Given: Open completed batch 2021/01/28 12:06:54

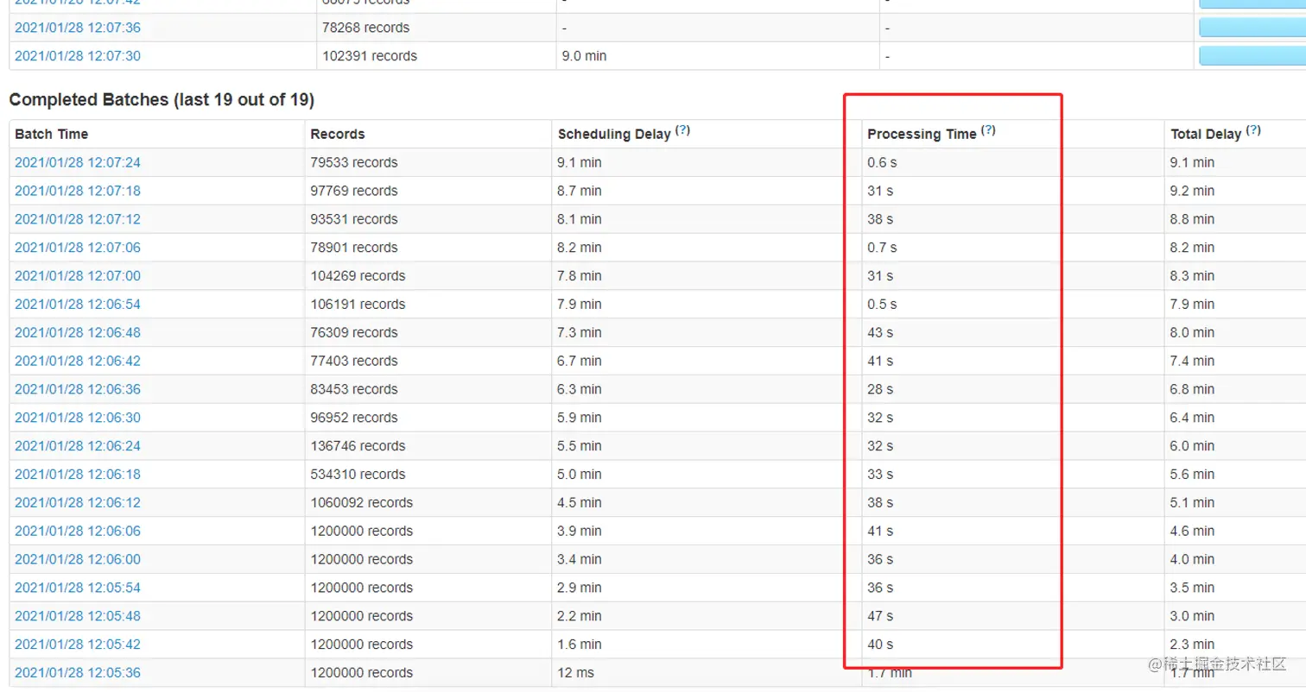Looking at the screenshot, I should 78,305.
